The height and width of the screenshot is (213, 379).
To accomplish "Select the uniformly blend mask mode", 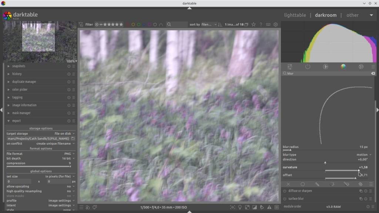I will point(303,184).
